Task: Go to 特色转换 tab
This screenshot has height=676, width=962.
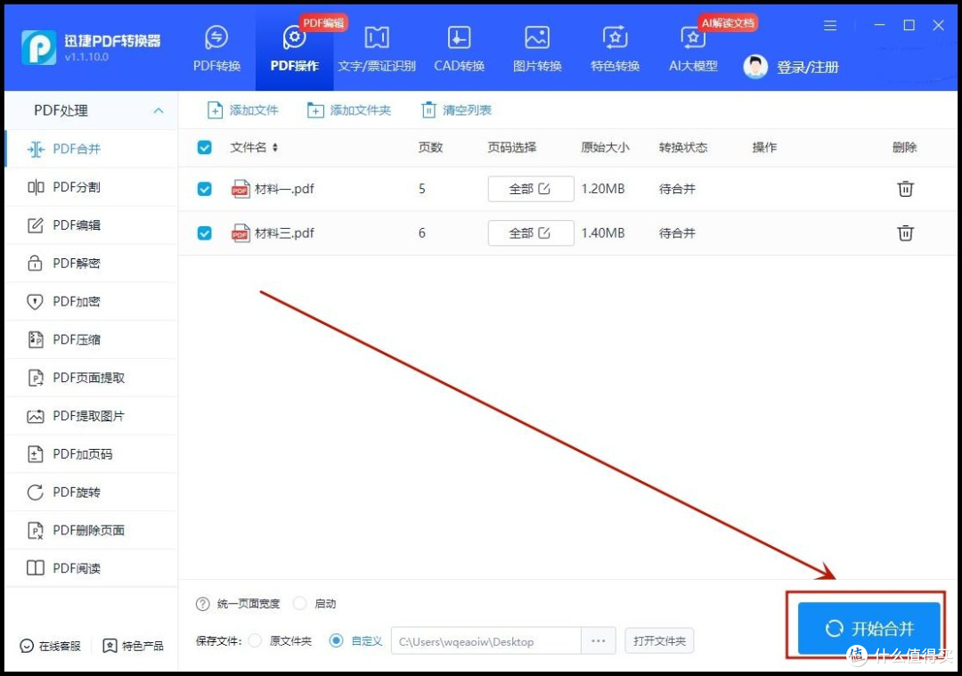Action: tap(615, 50)
